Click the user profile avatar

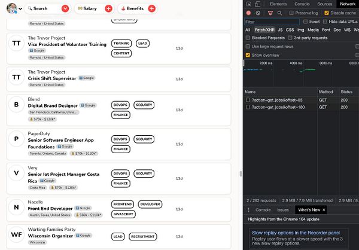point(12,8)
